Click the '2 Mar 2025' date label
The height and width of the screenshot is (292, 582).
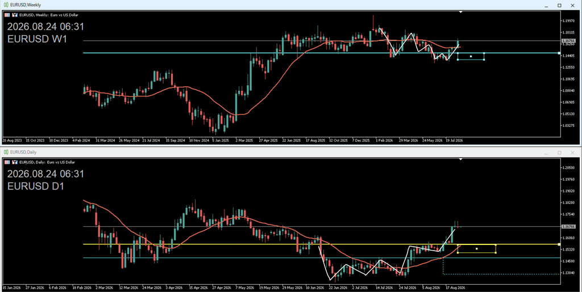(x=244, y=141)
